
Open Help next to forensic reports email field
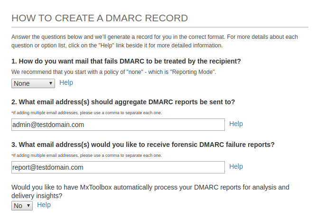(236, 166)
